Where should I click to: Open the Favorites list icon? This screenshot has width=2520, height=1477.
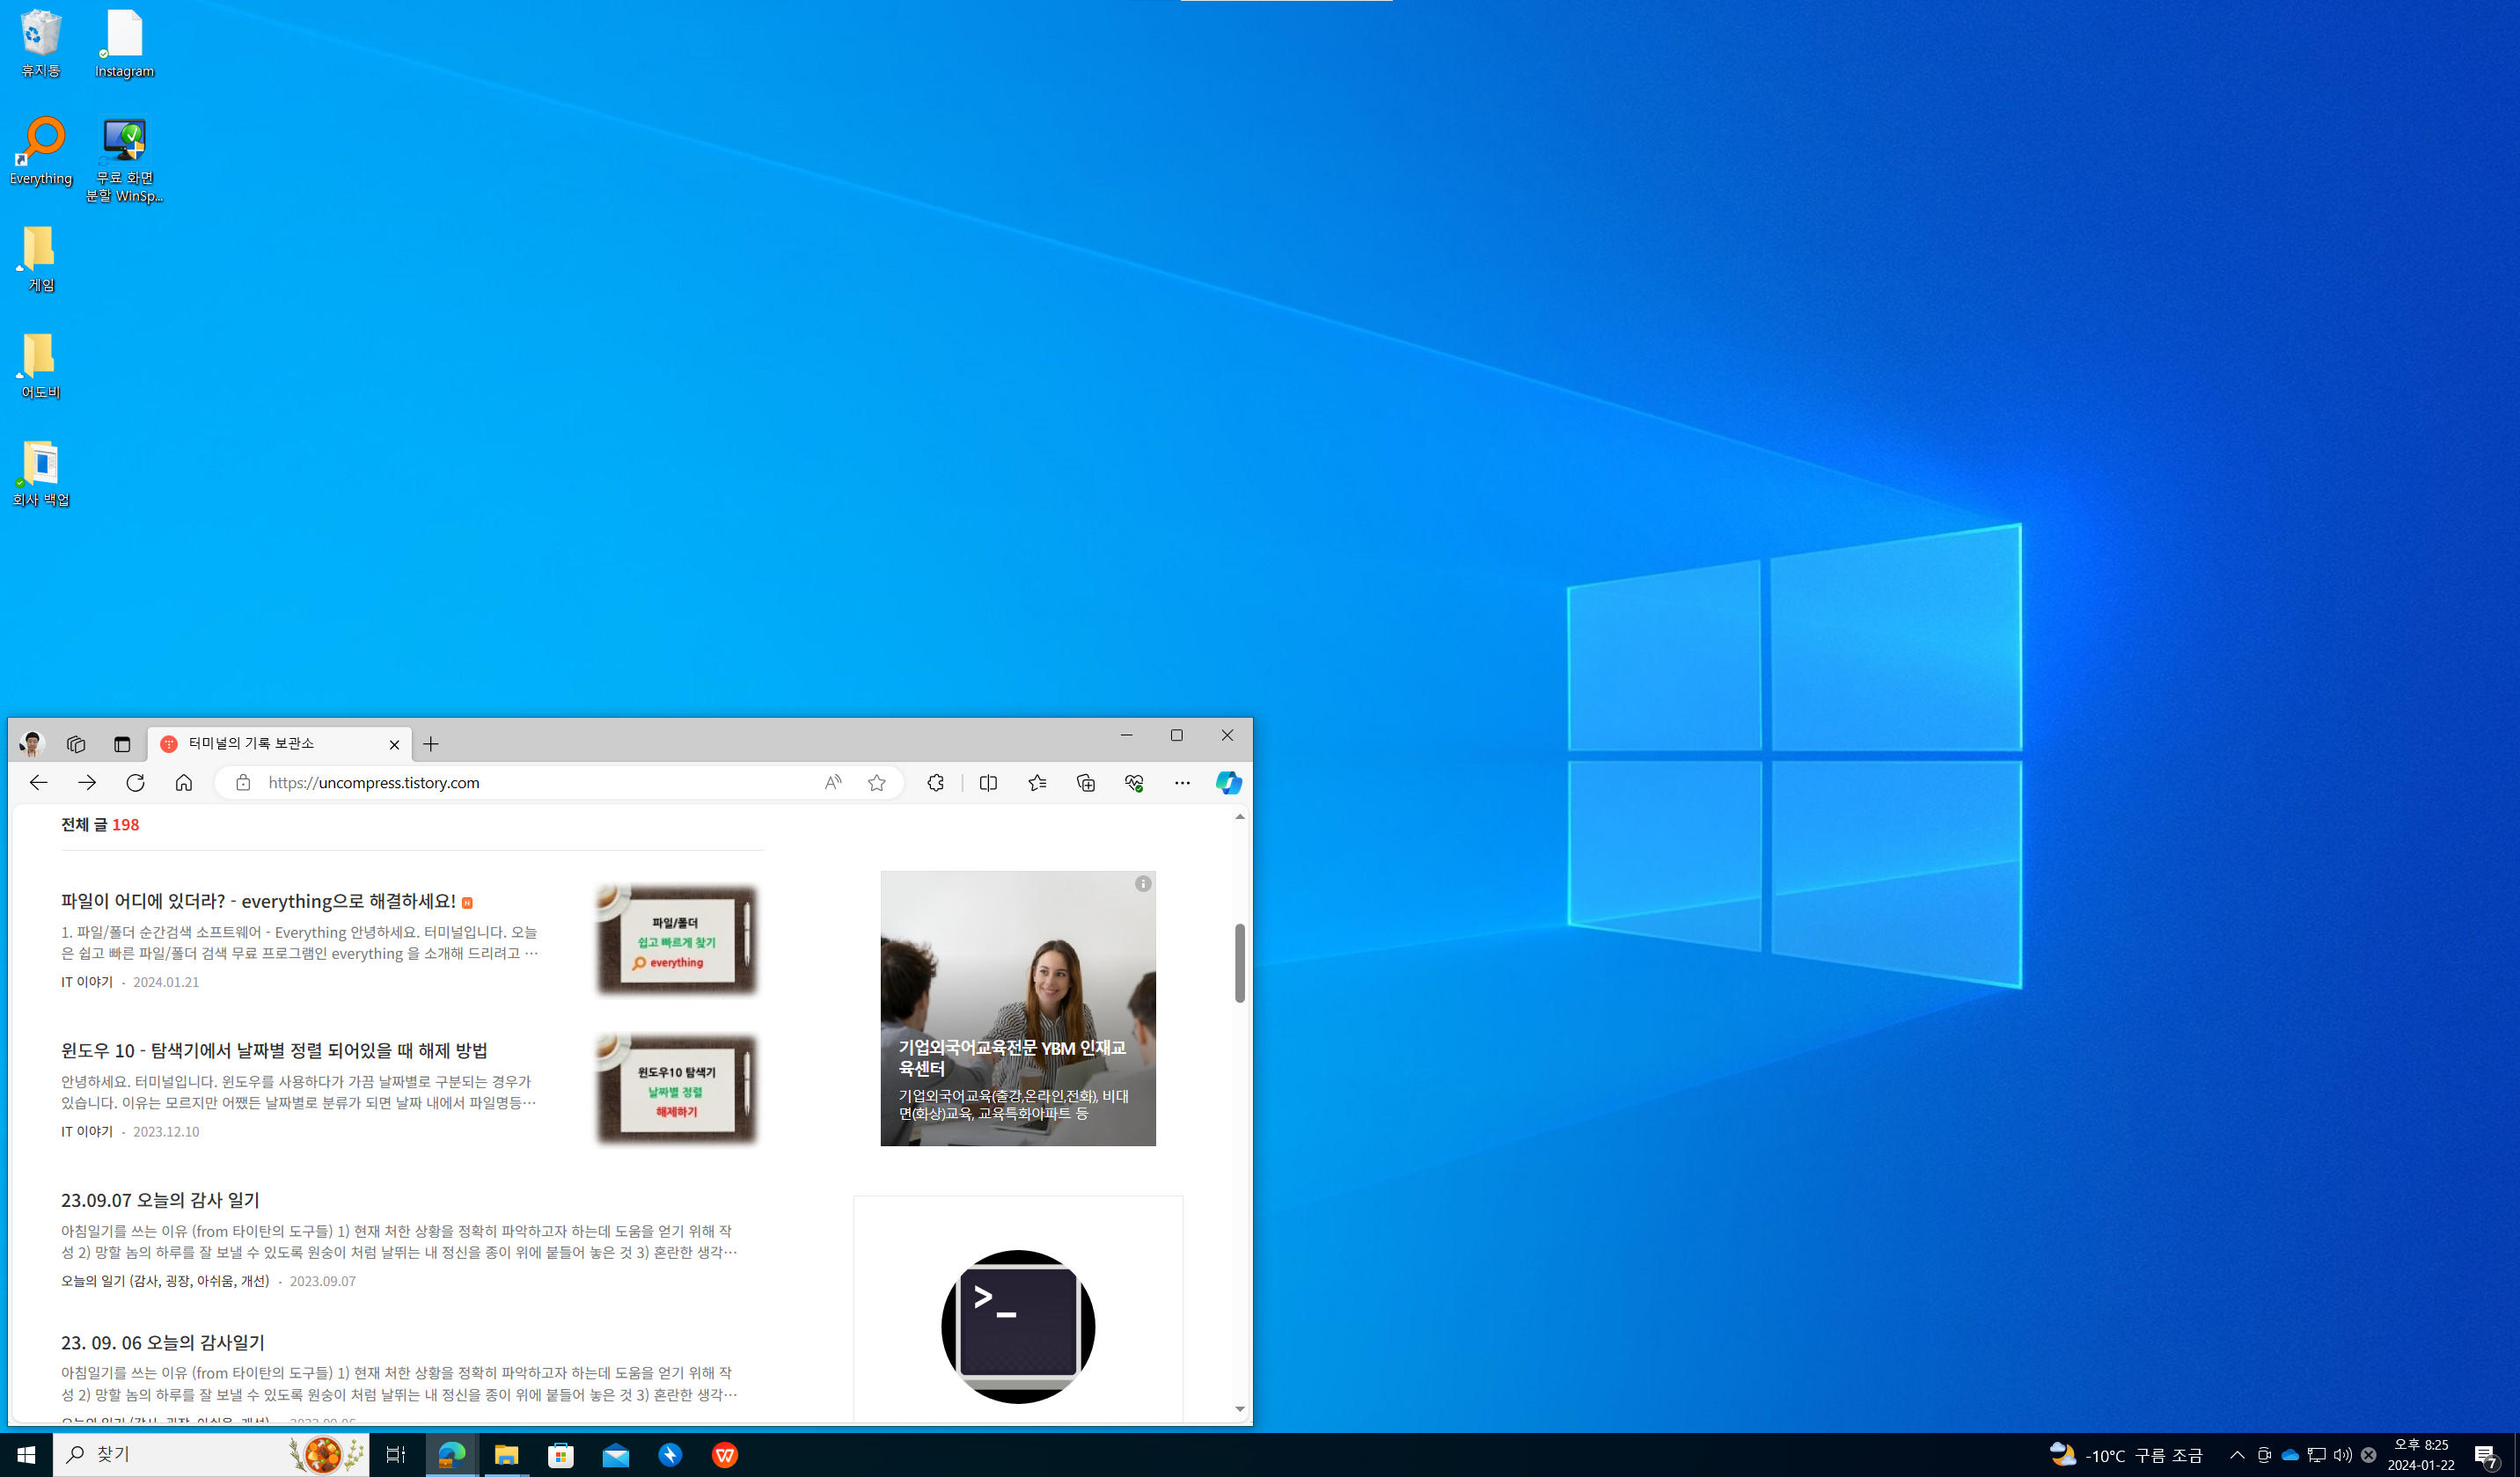click(1037, 783)
